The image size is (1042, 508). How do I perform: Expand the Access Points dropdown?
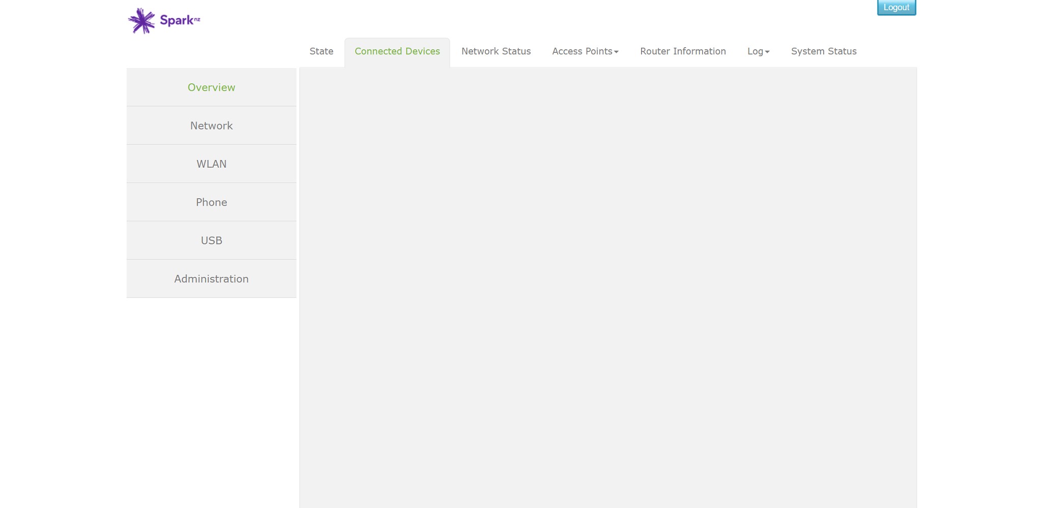pyautogui.click(x=585, y=51)
